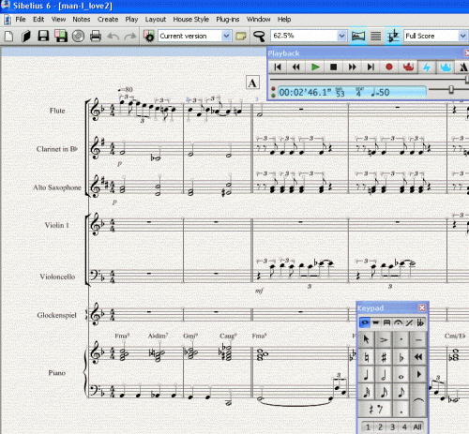Open the Notes menu
The height and width of the screenshot is (434, 469).
(x=82, y=20)
